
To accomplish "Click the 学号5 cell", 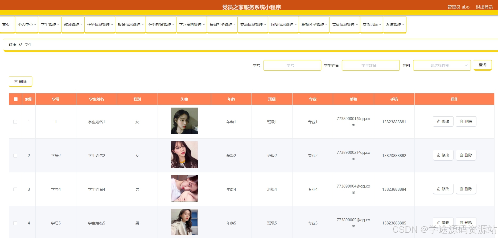I will click(56, 223).
